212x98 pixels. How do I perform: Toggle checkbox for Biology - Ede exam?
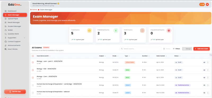tap(33, 70)
